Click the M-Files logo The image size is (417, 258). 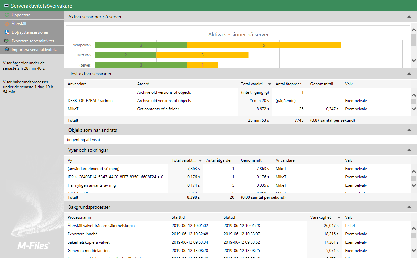coord(33,246)
